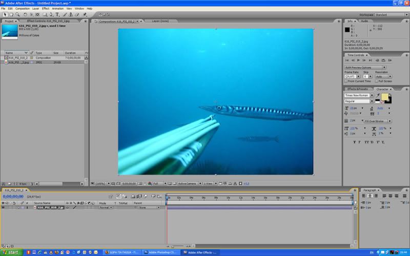Select the Clone Stamp tool
410x256 pixels.
[71, 15]
